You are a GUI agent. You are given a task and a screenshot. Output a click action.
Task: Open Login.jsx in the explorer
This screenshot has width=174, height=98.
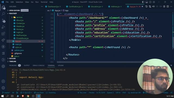tap(20, 32)
